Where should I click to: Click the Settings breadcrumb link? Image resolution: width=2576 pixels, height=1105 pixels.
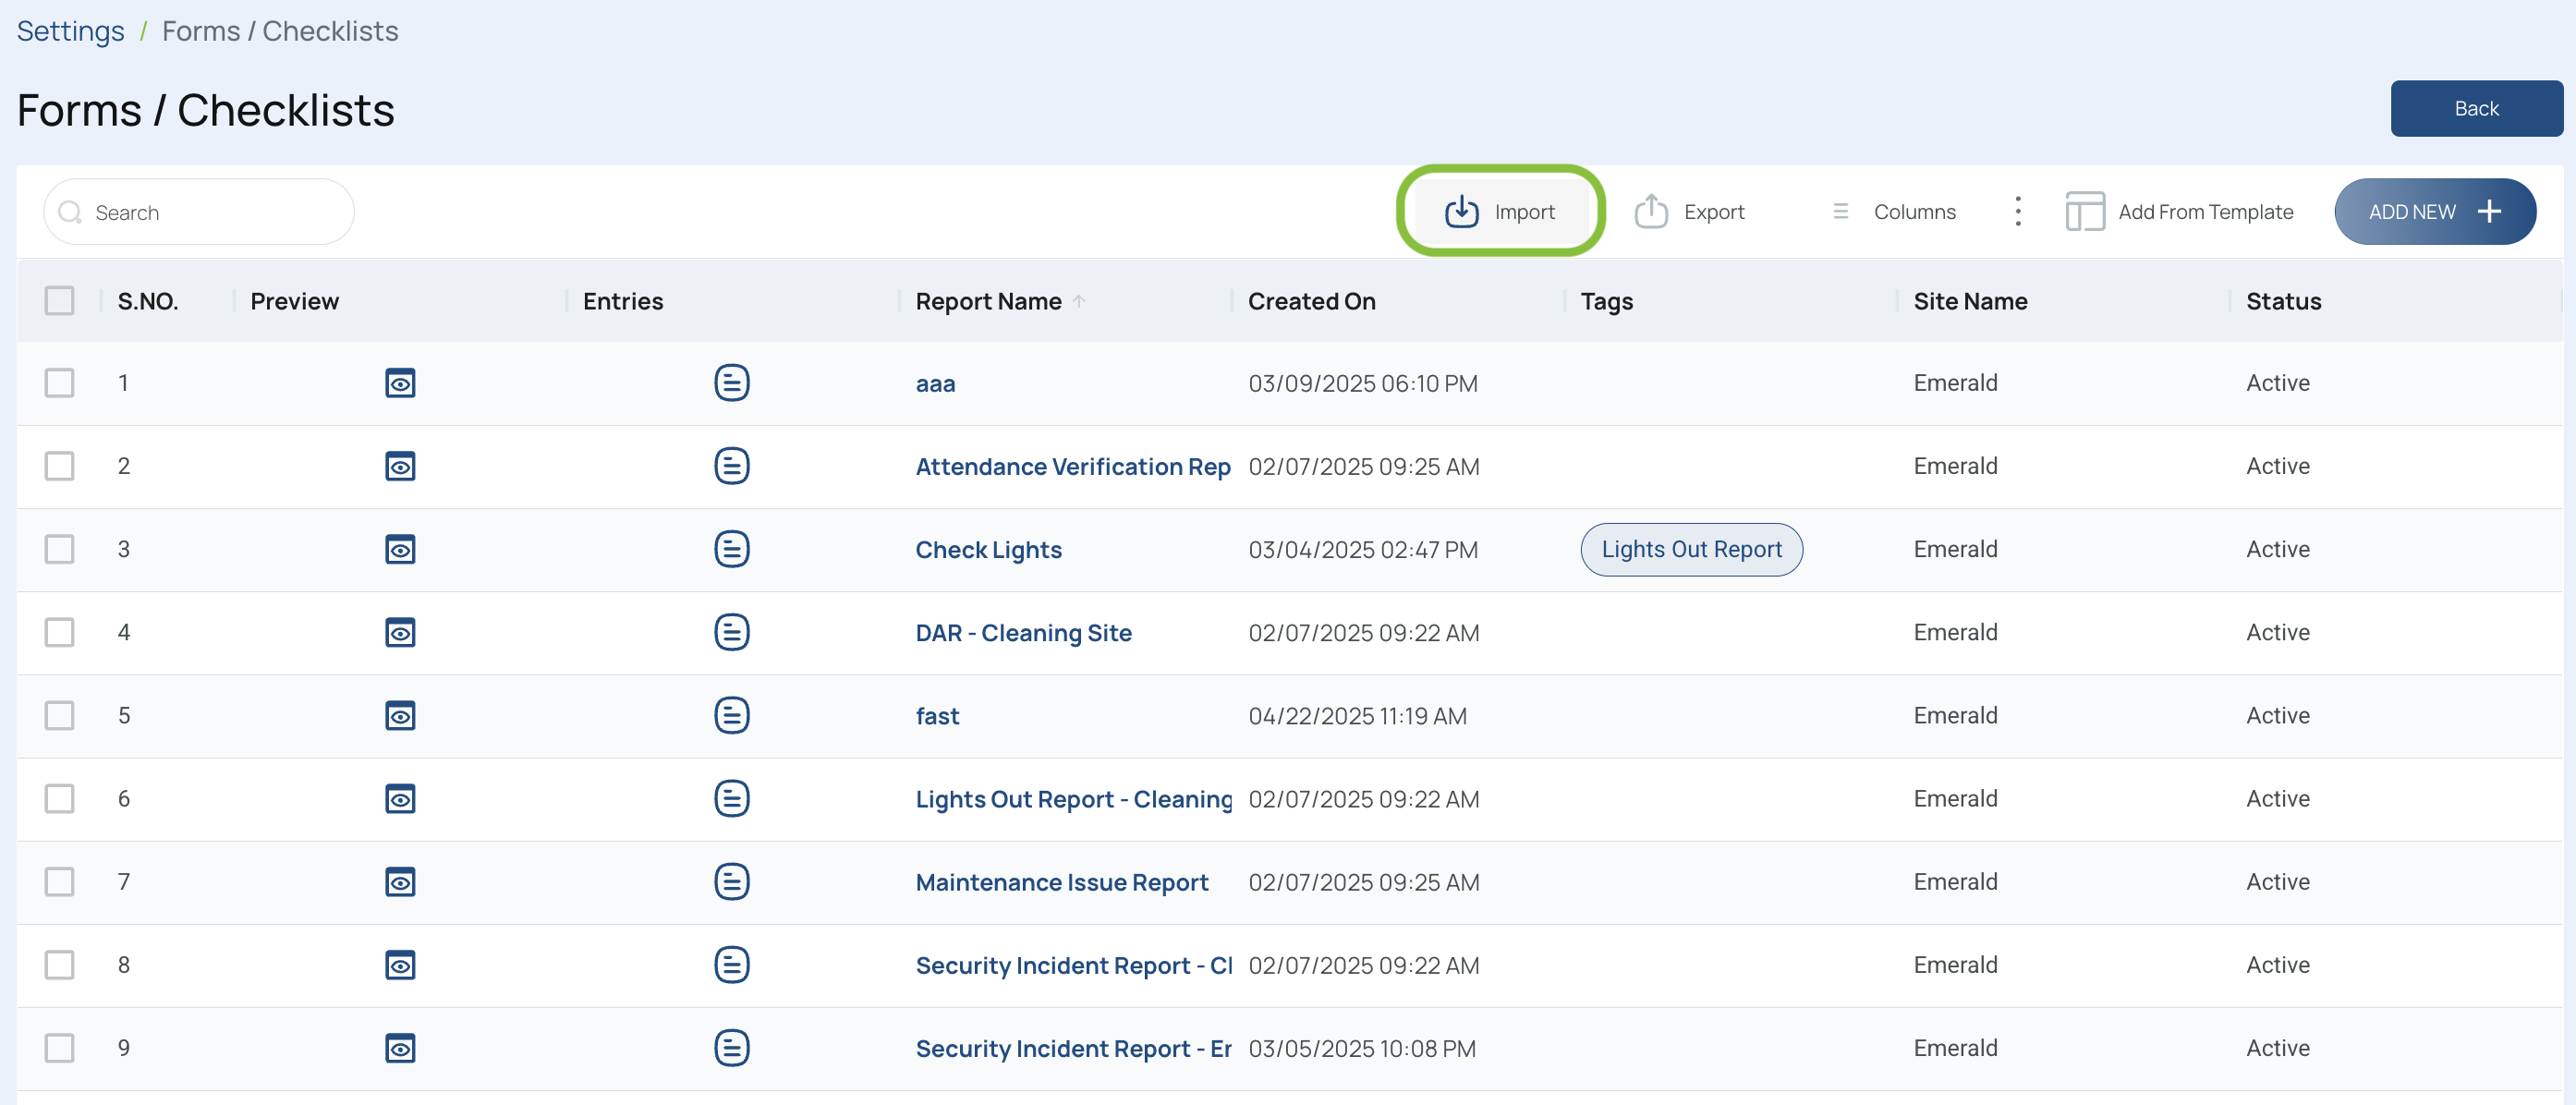point(70,31)
